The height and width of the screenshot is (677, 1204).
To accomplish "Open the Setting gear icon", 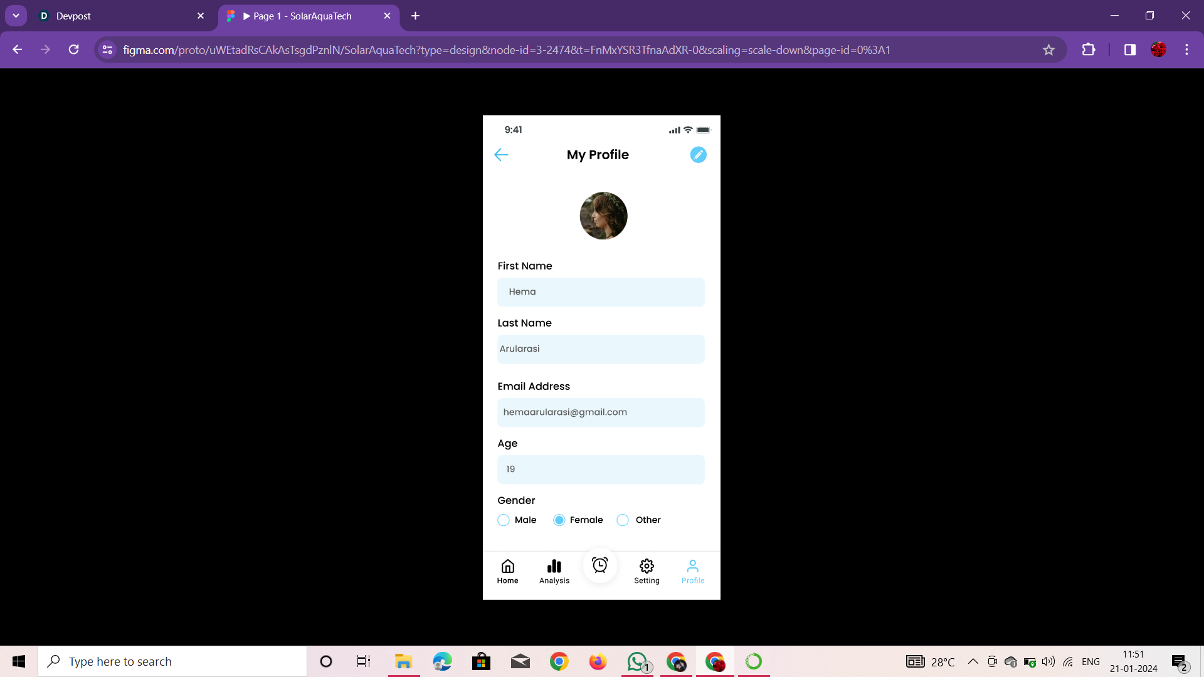I will point(647,571).
